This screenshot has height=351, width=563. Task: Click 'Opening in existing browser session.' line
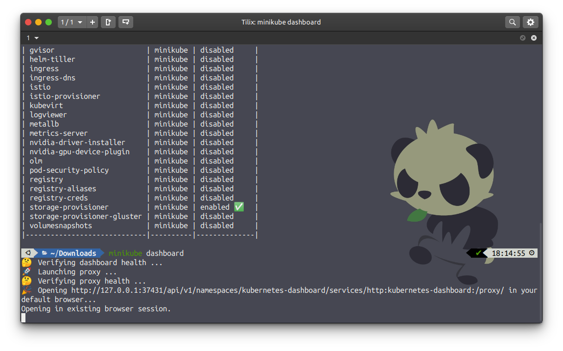click(x=96, y=309)
